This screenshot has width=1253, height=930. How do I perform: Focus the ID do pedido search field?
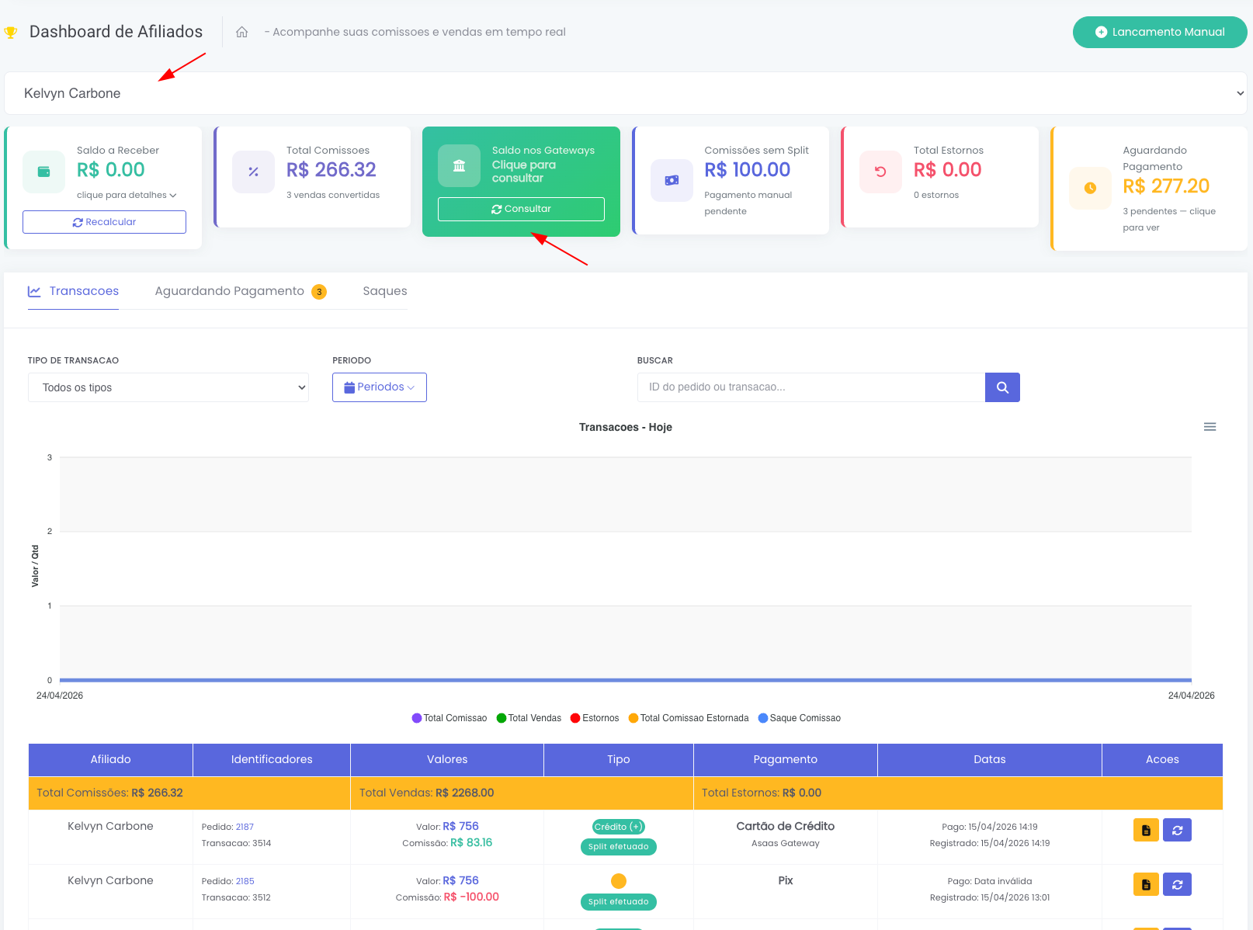[x=811, y=387]
